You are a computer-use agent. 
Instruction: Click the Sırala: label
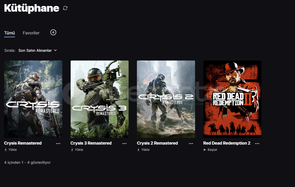(10, 50)
